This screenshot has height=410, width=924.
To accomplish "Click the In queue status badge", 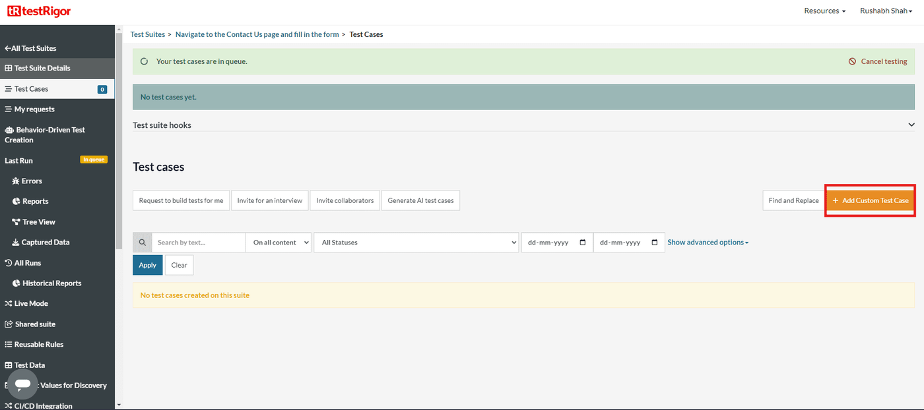I will [x=94, y=160].
